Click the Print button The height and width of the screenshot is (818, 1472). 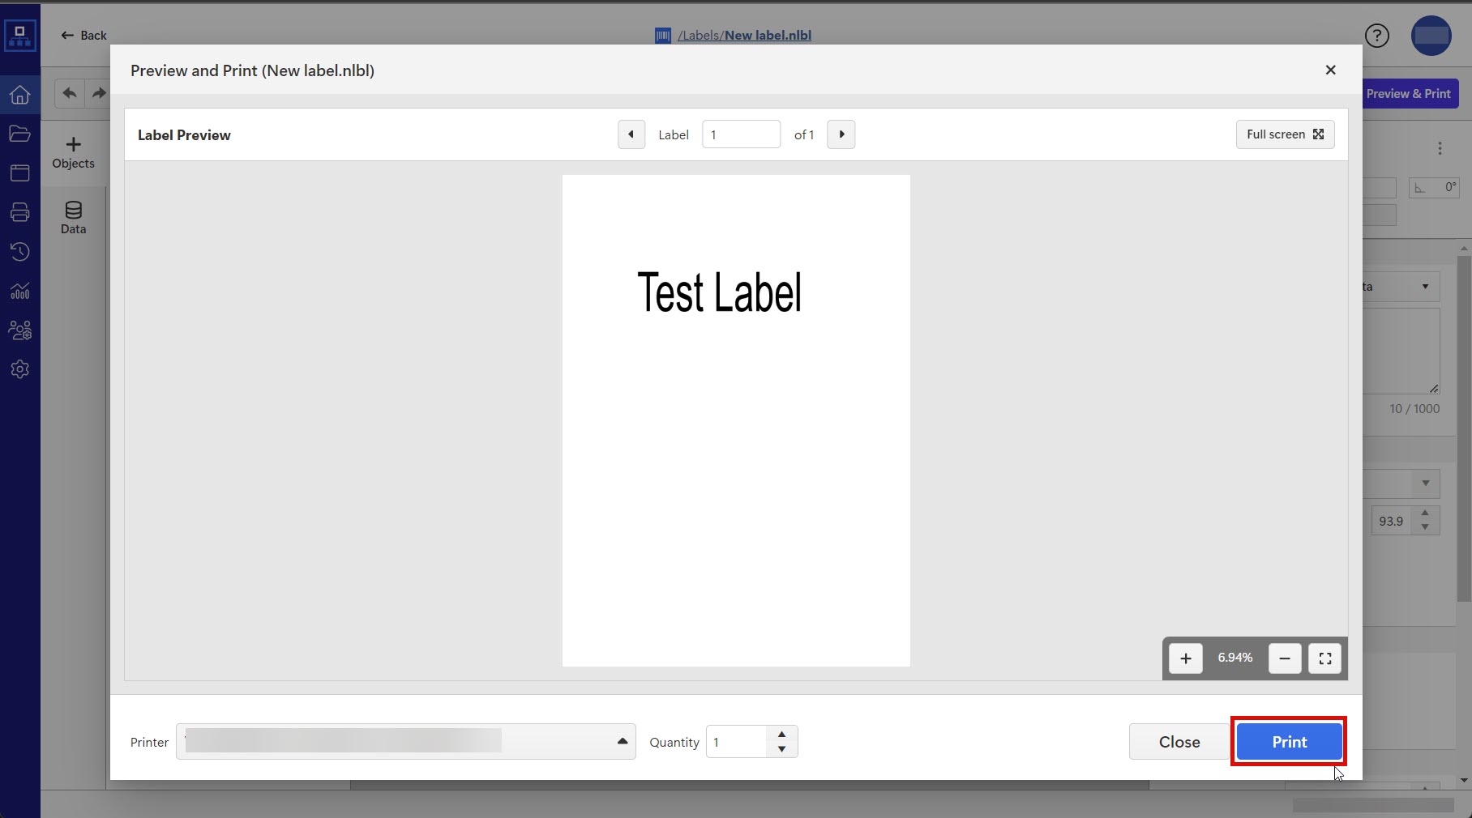point(1289,742)
